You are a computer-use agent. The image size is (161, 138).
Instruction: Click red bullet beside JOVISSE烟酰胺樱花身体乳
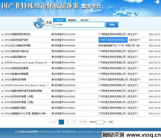click(x=2, y=34)
